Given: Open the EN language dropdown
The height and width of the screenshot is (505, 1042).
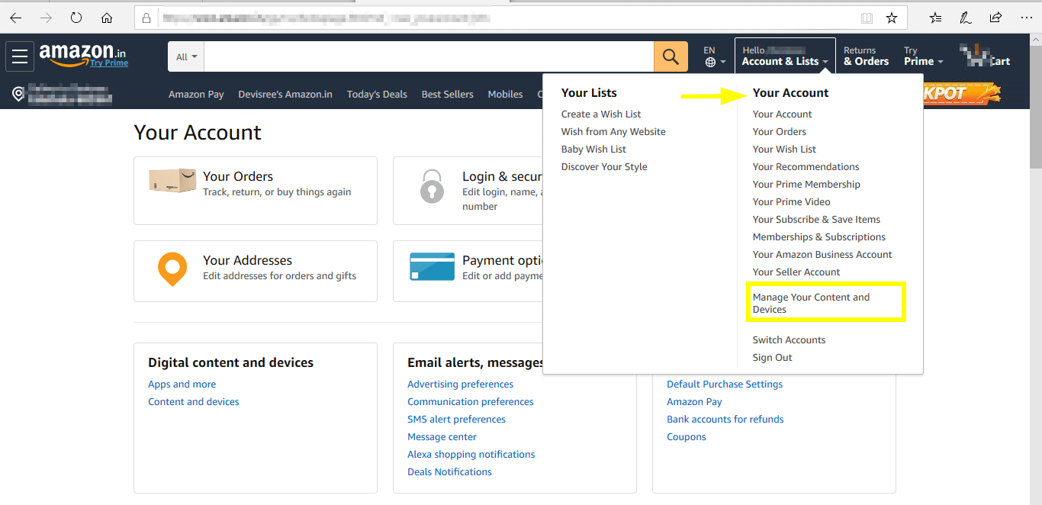Looking at the screenshot, I should pyautogui.click(x=712, y=55).
